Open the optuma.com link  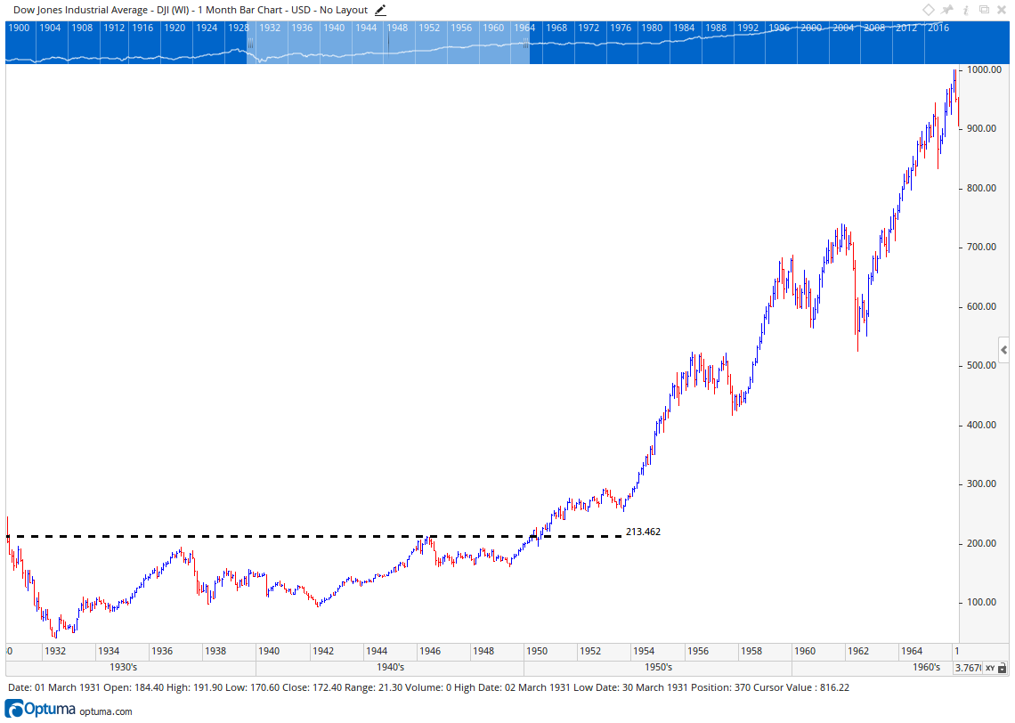[105, 711]
